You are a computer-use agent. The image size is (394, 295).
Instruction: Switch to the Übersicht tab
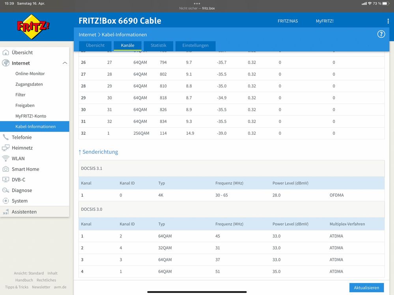coord(95,45)
